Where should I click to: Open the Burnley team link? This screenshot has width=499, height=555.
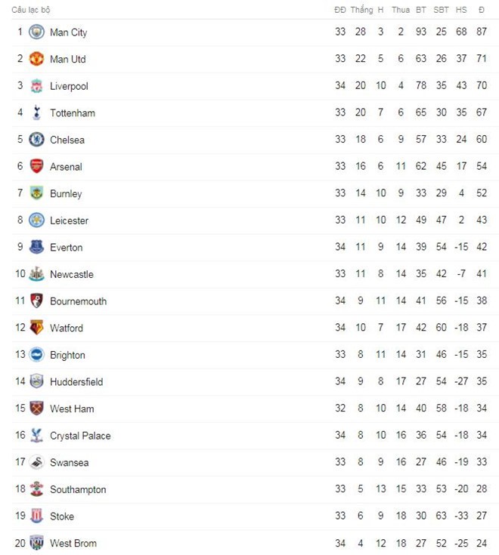tap(66, 193)
